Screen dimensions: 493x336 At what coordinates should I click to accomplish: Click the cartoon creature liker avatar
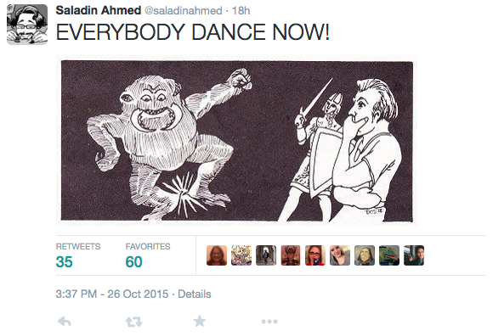(241, 255)
